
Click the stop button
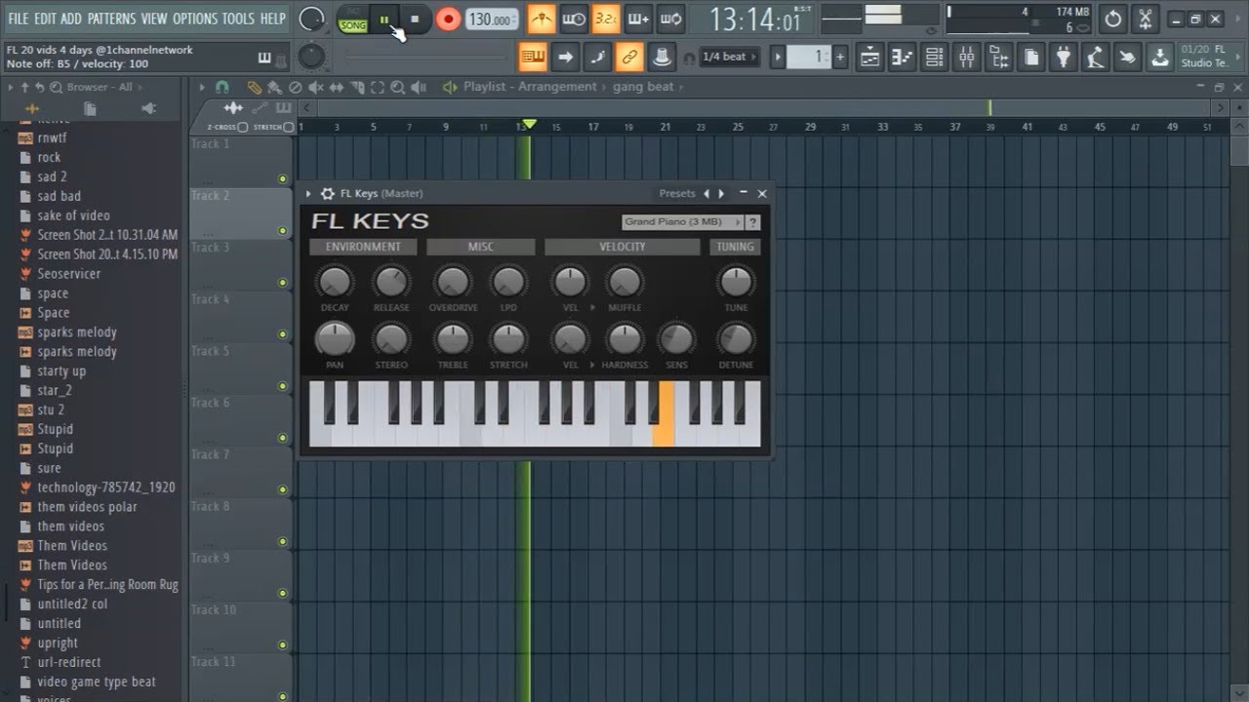pyautogui.click(x=415, y=19)
